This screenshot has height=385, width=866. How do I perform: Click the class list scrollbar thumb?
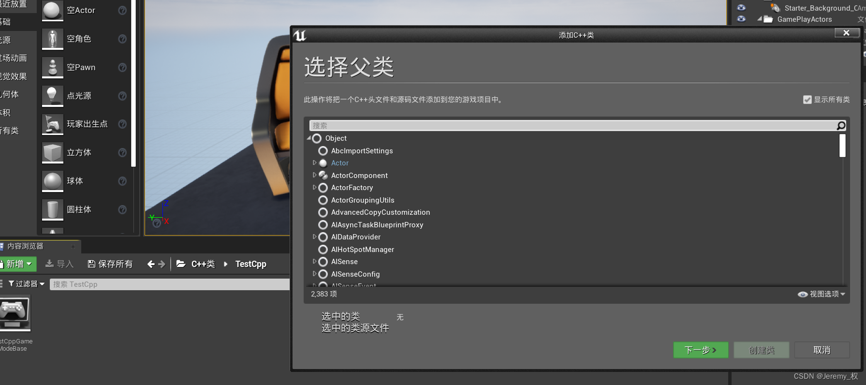(842, 146)
